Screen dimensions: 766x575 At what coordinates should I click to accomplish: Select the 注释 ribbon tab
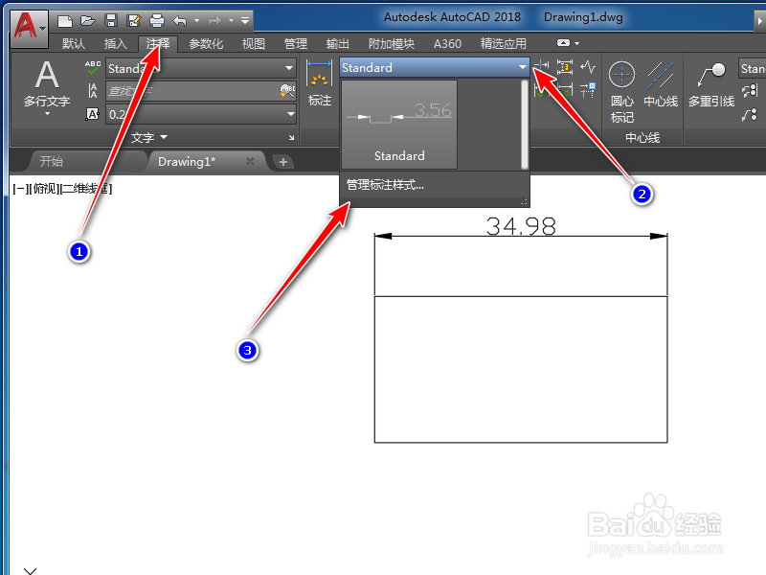pyautogui.click(x=158, y=44)
